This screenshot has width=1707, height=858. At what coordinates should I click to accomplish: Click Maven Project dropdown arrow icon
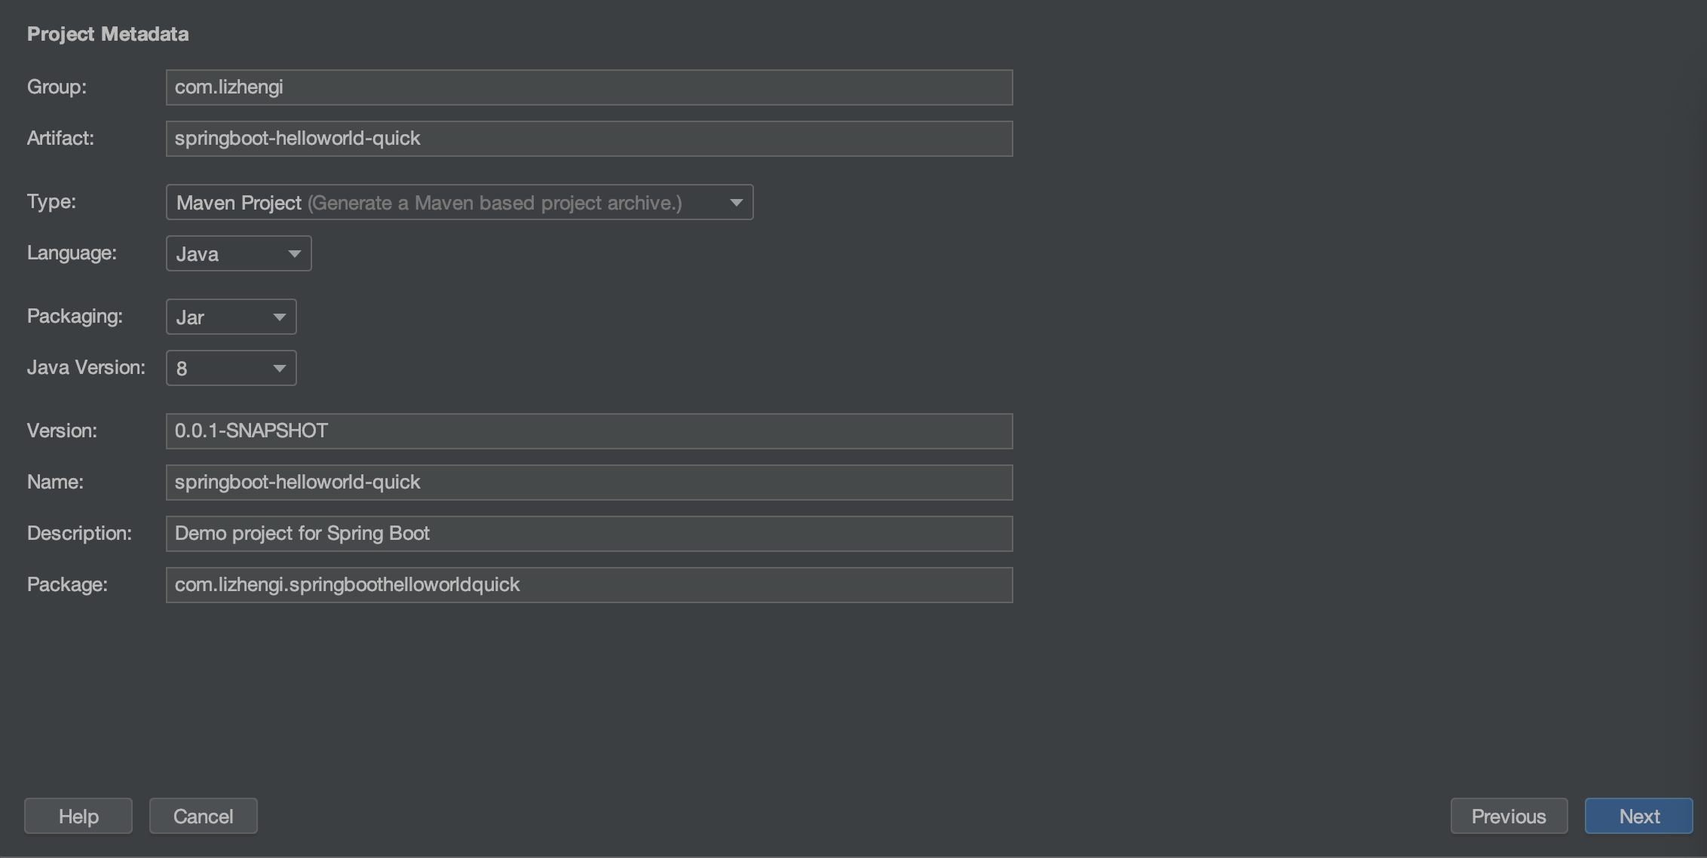pyautogui.click(x=739, y=203)
